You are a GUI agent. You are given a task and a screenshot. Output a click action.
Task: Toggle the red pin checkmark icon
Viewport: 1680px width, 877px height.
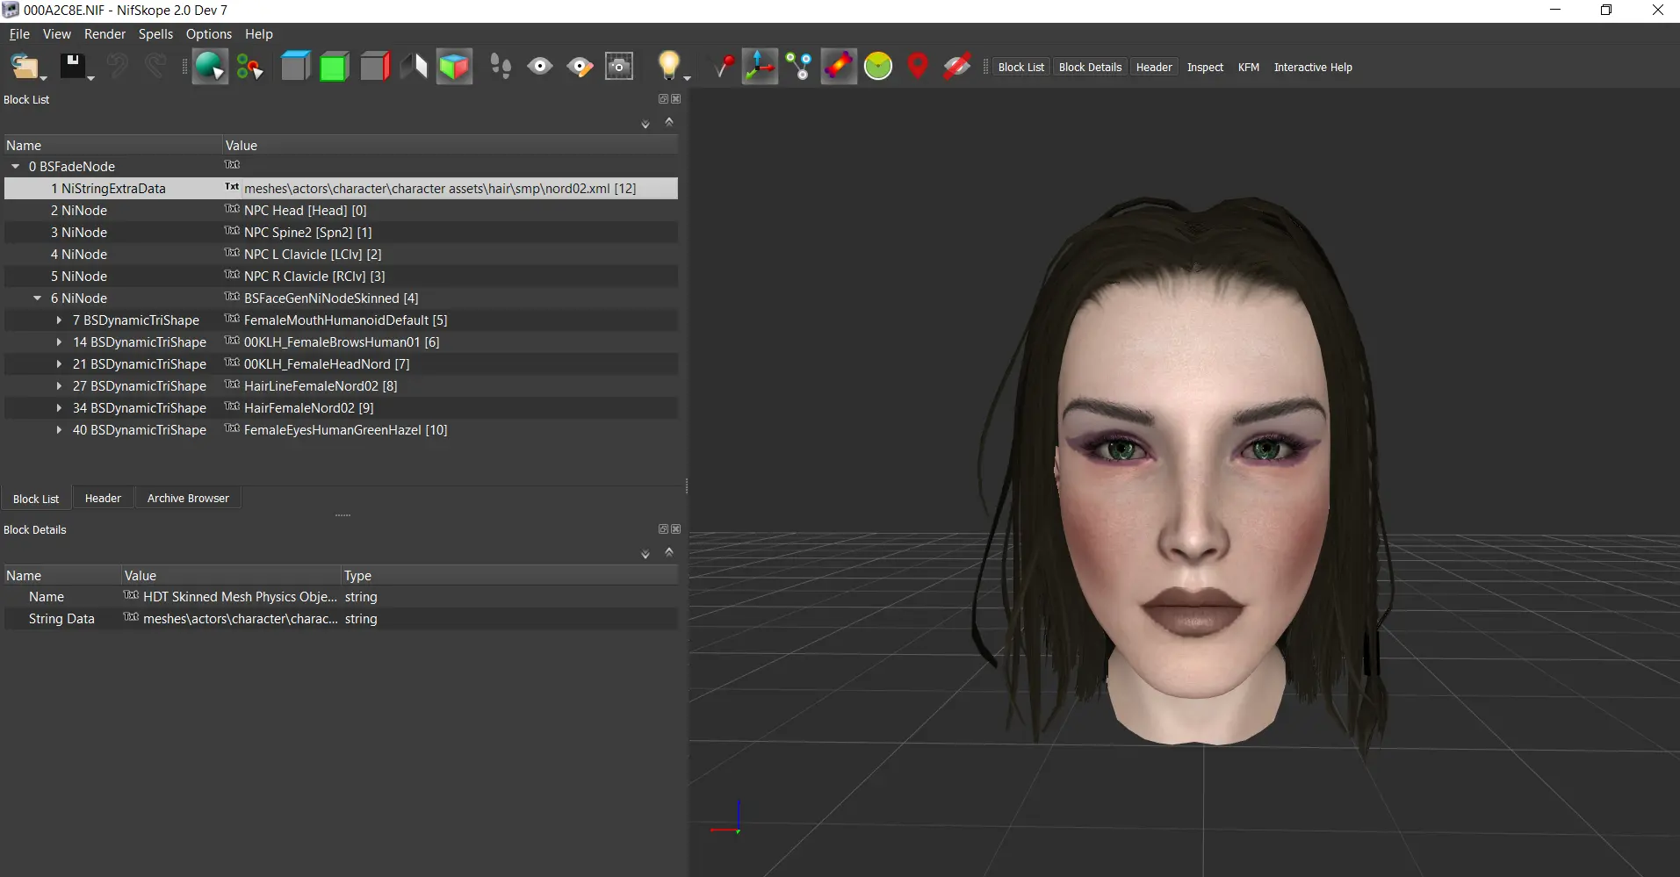(724, 67)
